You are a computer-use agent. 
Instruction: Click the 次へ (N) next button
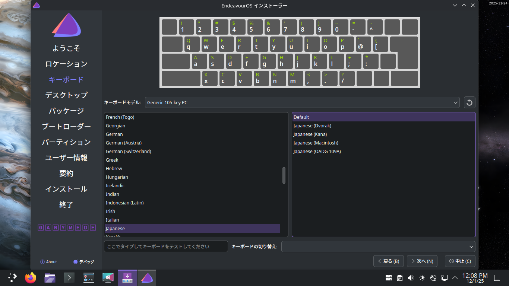coord(422,261)
